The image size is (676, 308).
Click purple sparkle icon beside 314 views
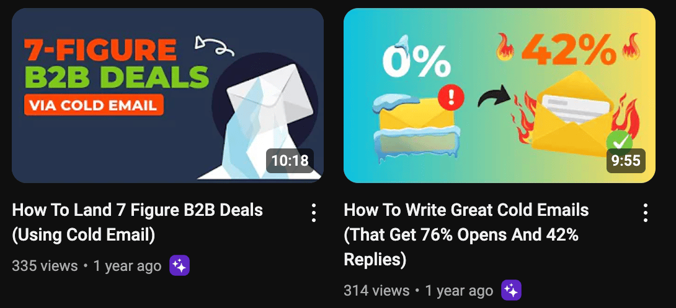pyautogui.click(x=511, y=291)
